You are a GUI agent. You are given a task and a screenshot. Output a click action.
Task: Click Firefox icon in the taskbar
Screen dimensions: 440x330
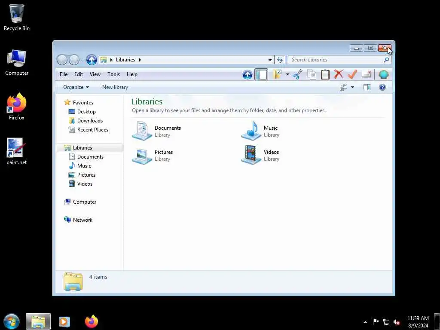pos(92,321)
